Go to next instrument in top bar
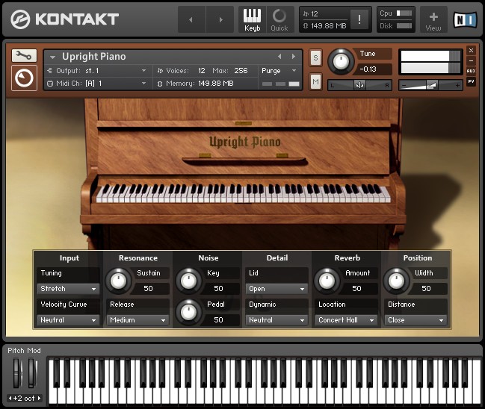 tap(220, 19)
